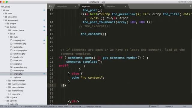
Task: Place cursor on the_content(); line
Action: coord(93,34)
